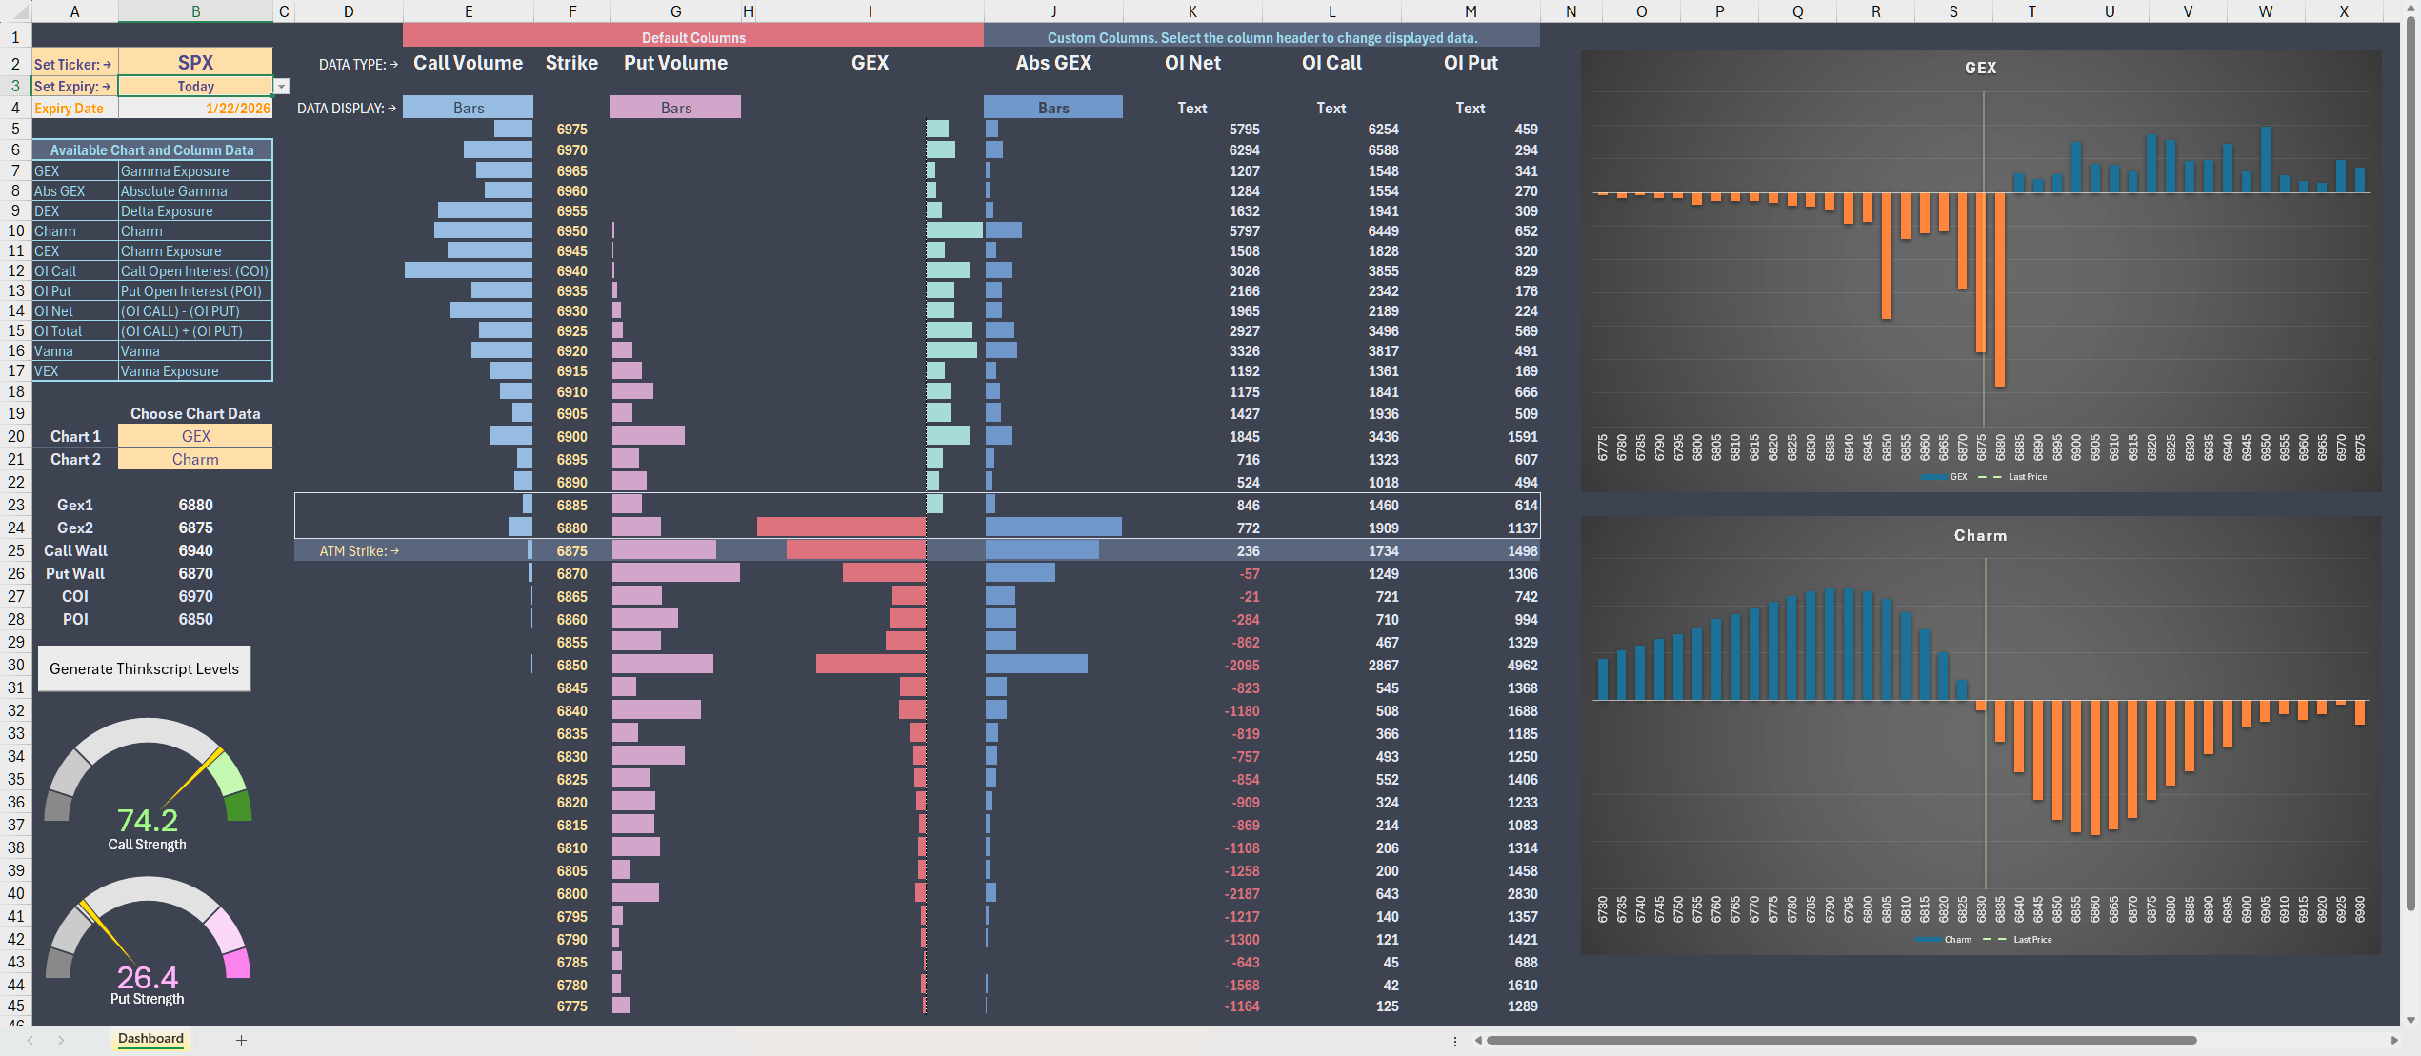The width and height of the screenshot is (2421, 1056).
Task: Click the three-dot splitter handle near scrollbar
Action: click(1455, 1041)
